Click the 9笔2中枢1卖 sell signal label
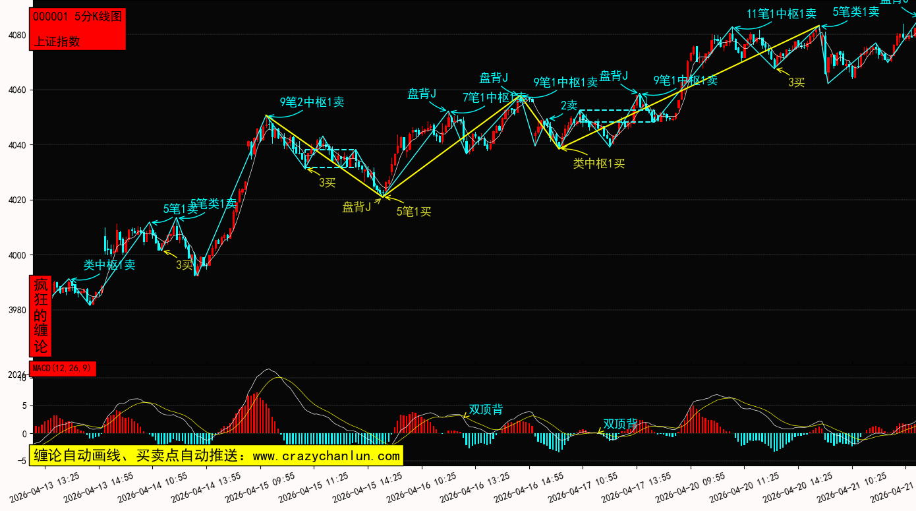 (312, 102)
